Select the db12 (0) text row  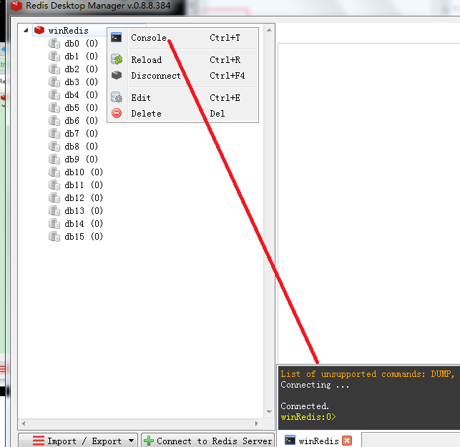tap(84, 198)
